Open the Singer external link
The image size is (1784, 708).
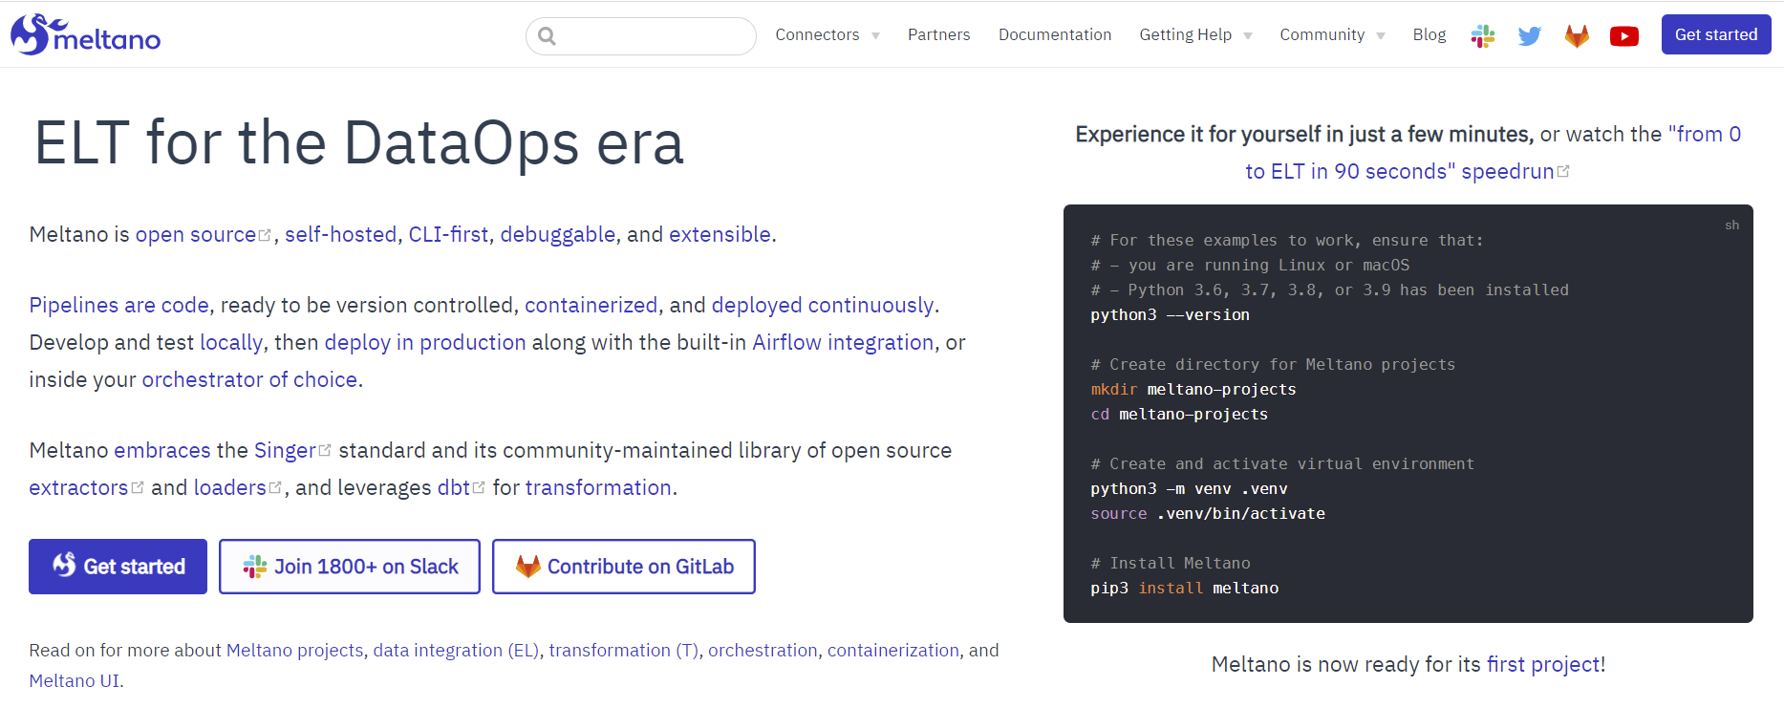[292, 450]
